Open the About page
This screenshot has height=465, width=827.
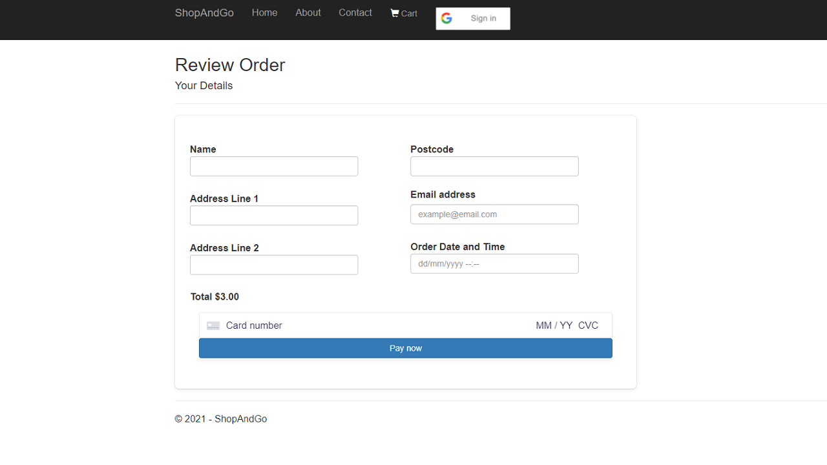click(x=308, y=12)
